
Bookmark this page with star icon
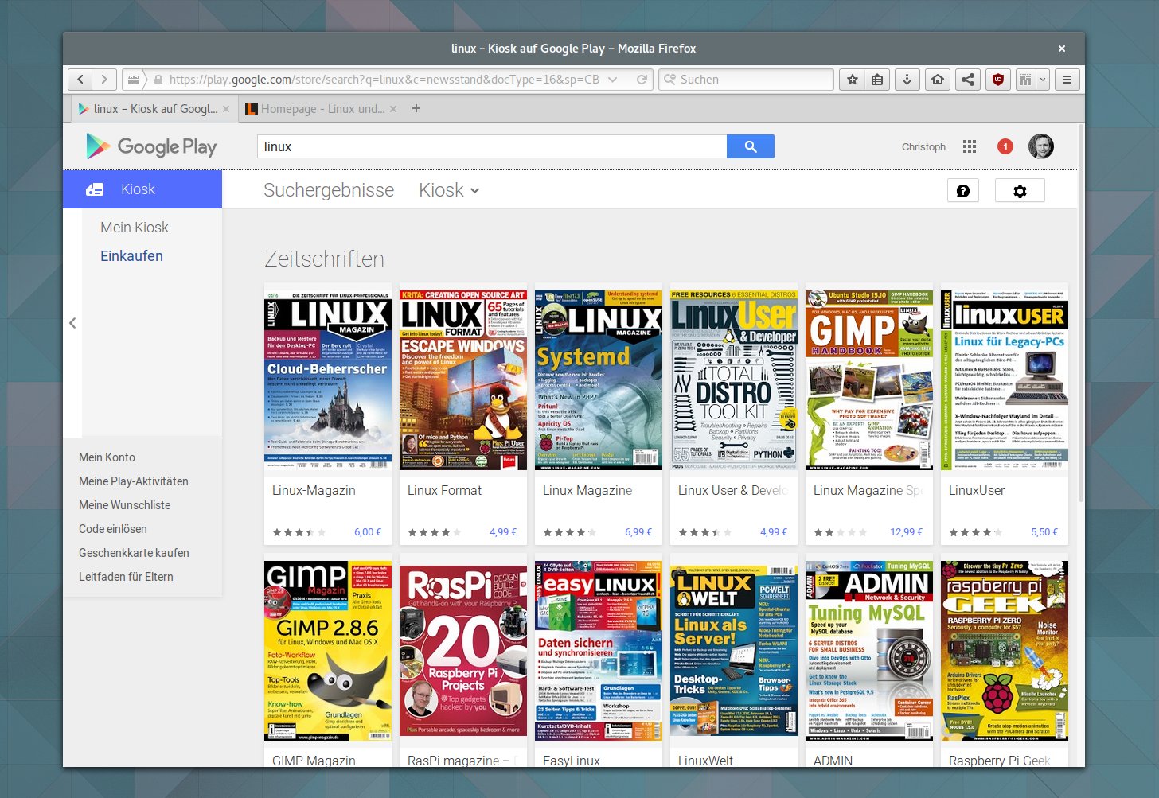point(853,80)
